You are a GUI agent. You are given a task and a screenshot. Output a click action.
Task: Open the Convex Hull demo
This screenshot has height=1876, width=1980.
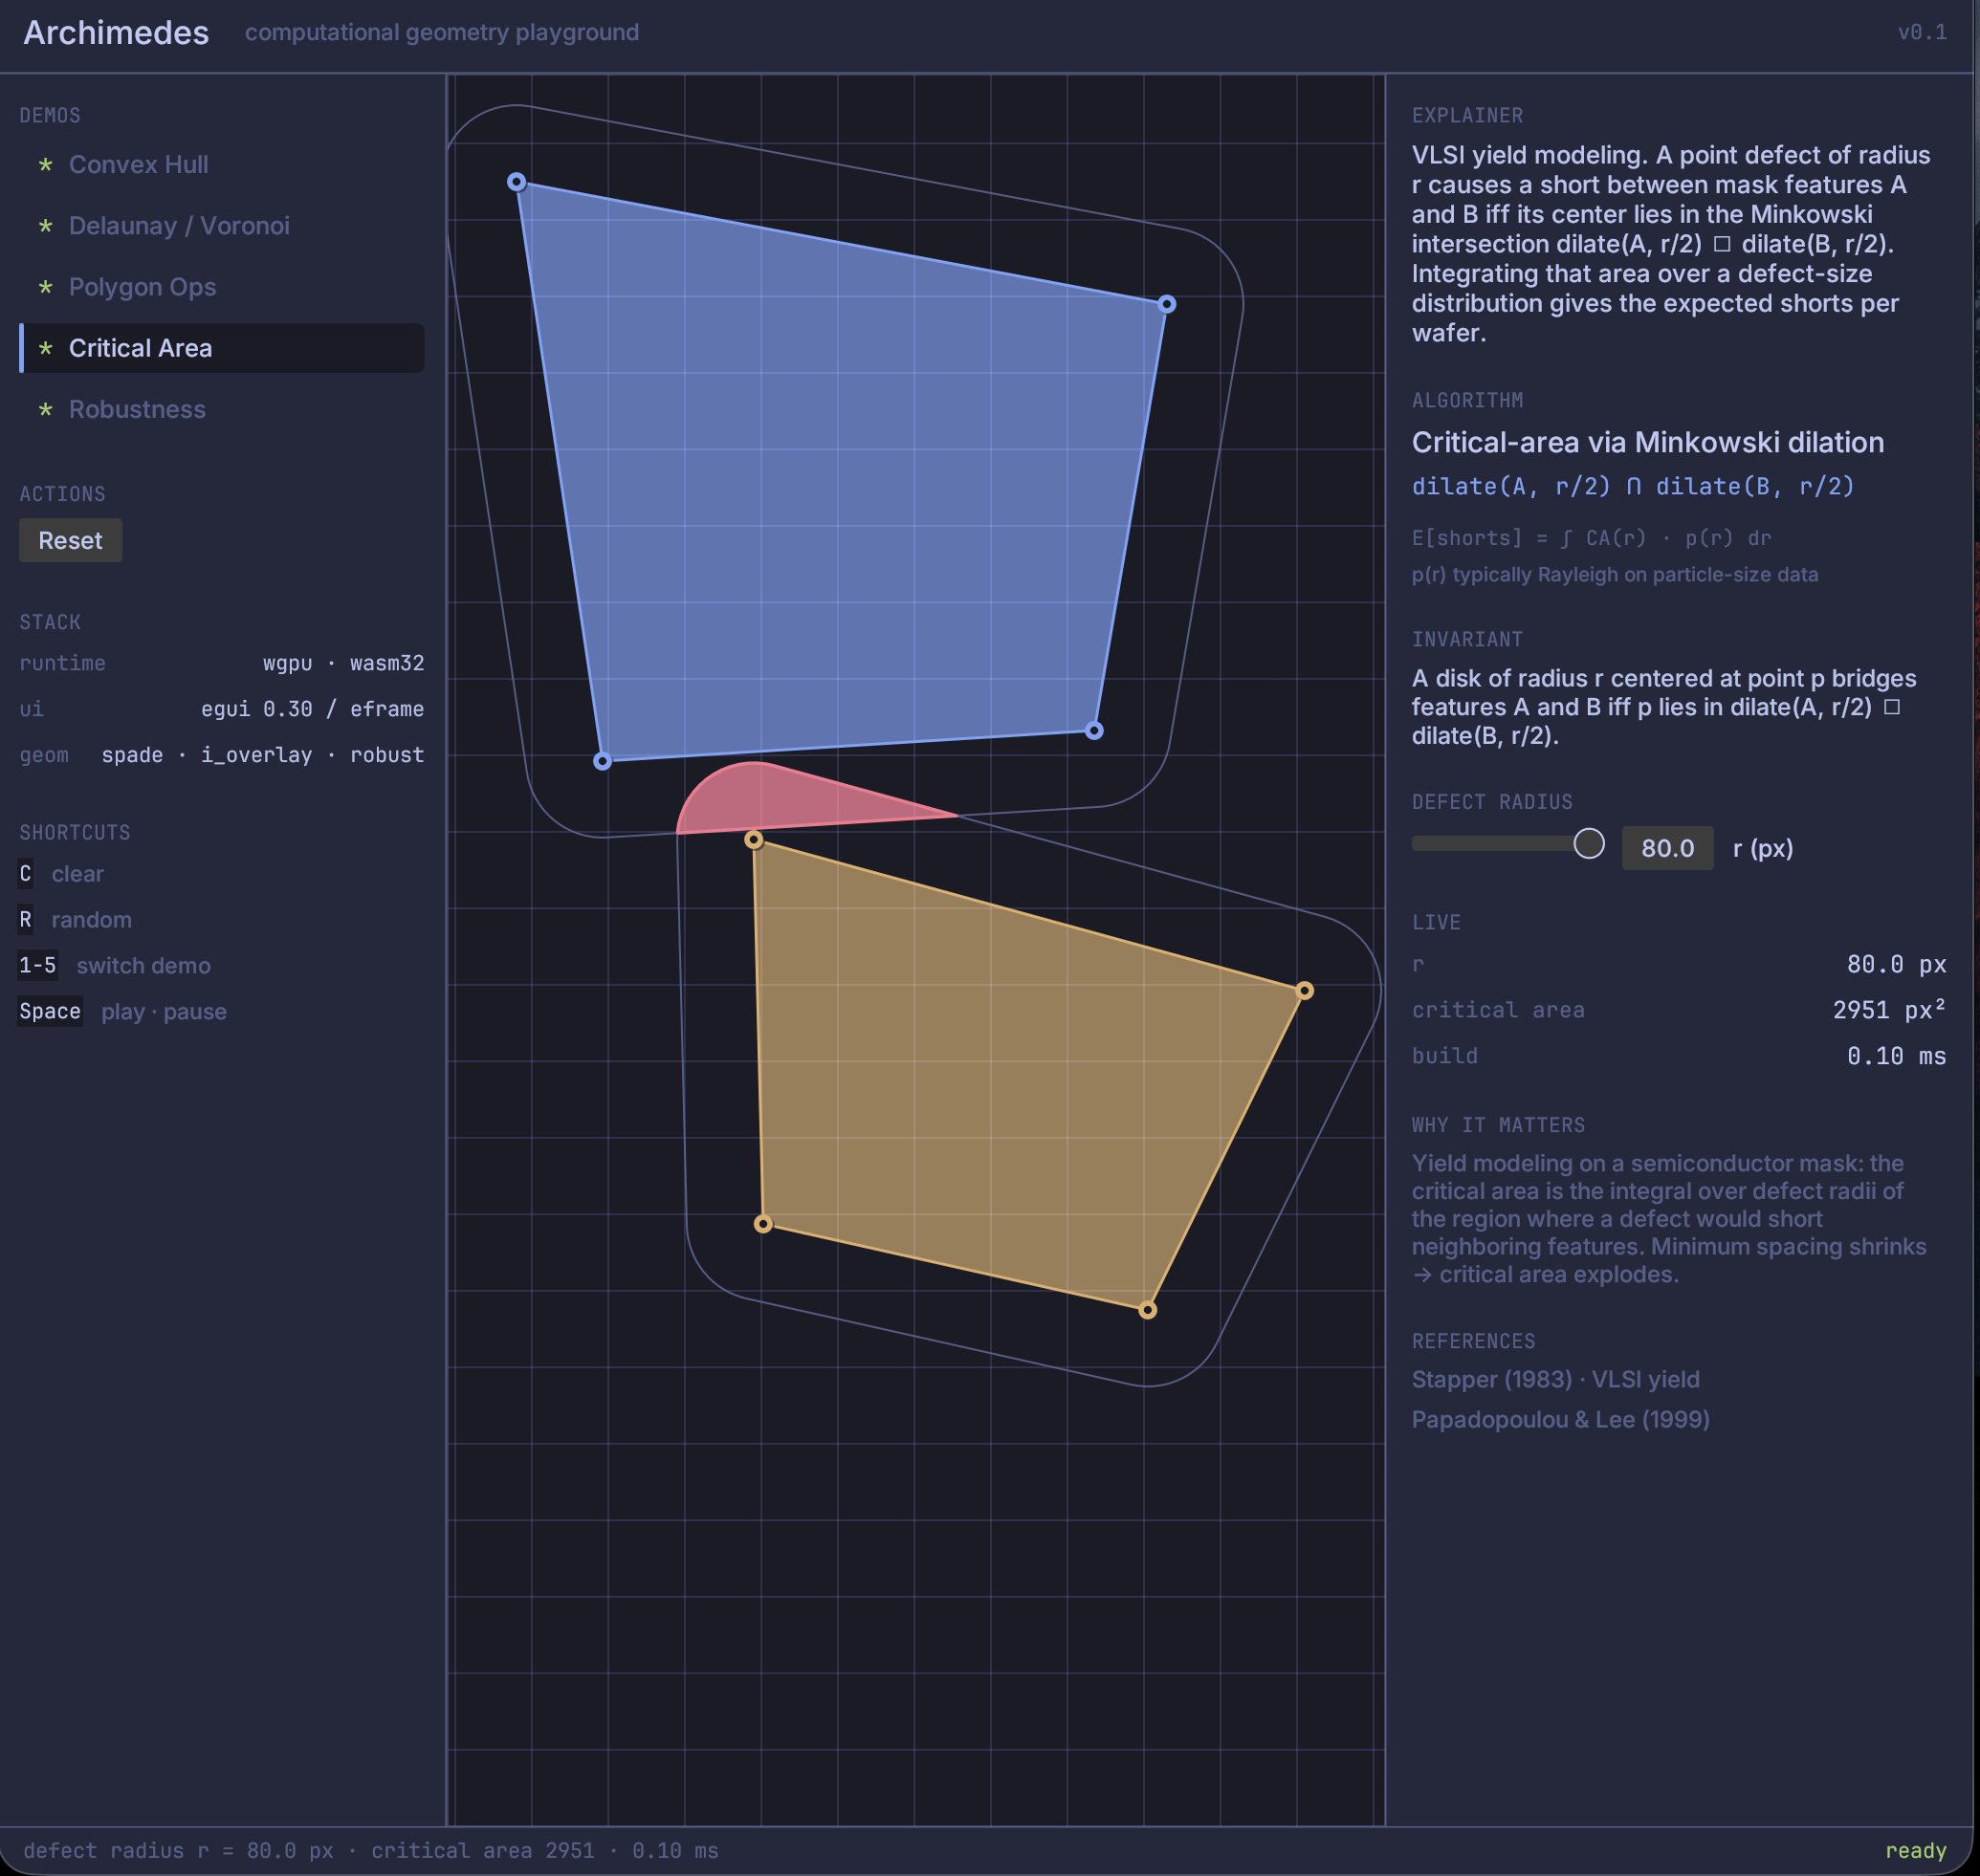click(222, 164)
